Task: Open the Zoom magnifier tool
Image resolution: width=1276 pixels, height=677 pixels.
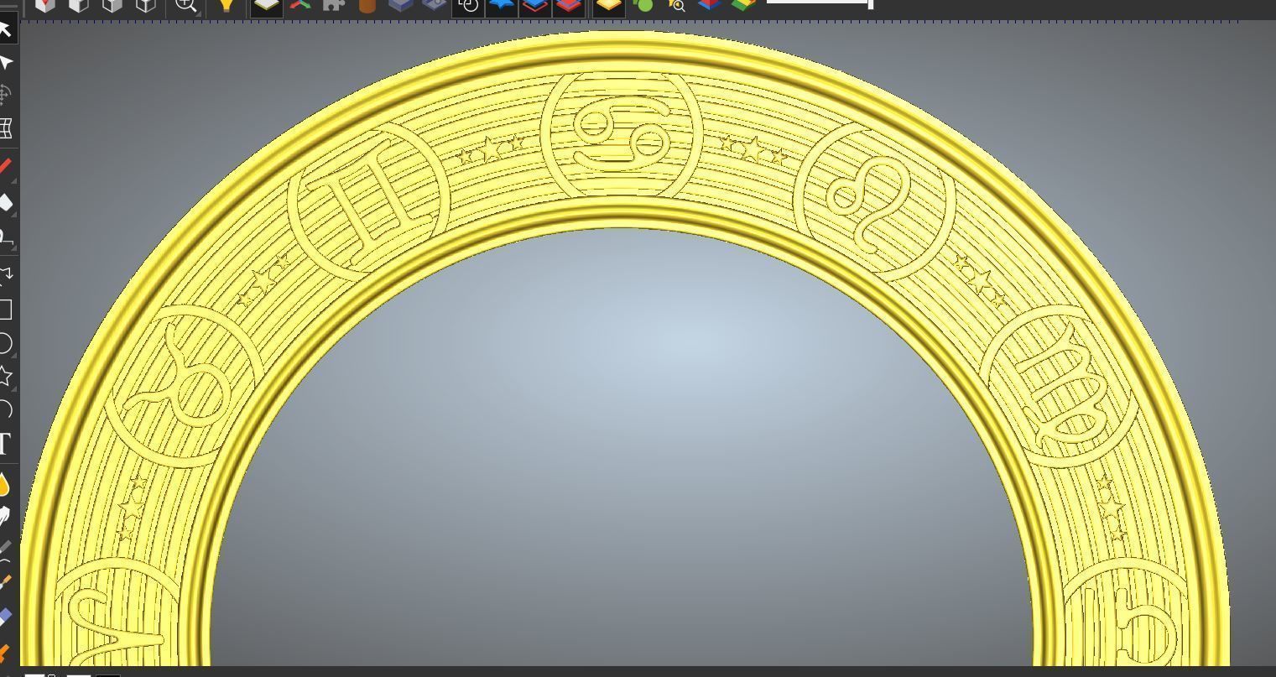Action: point(185,6)
